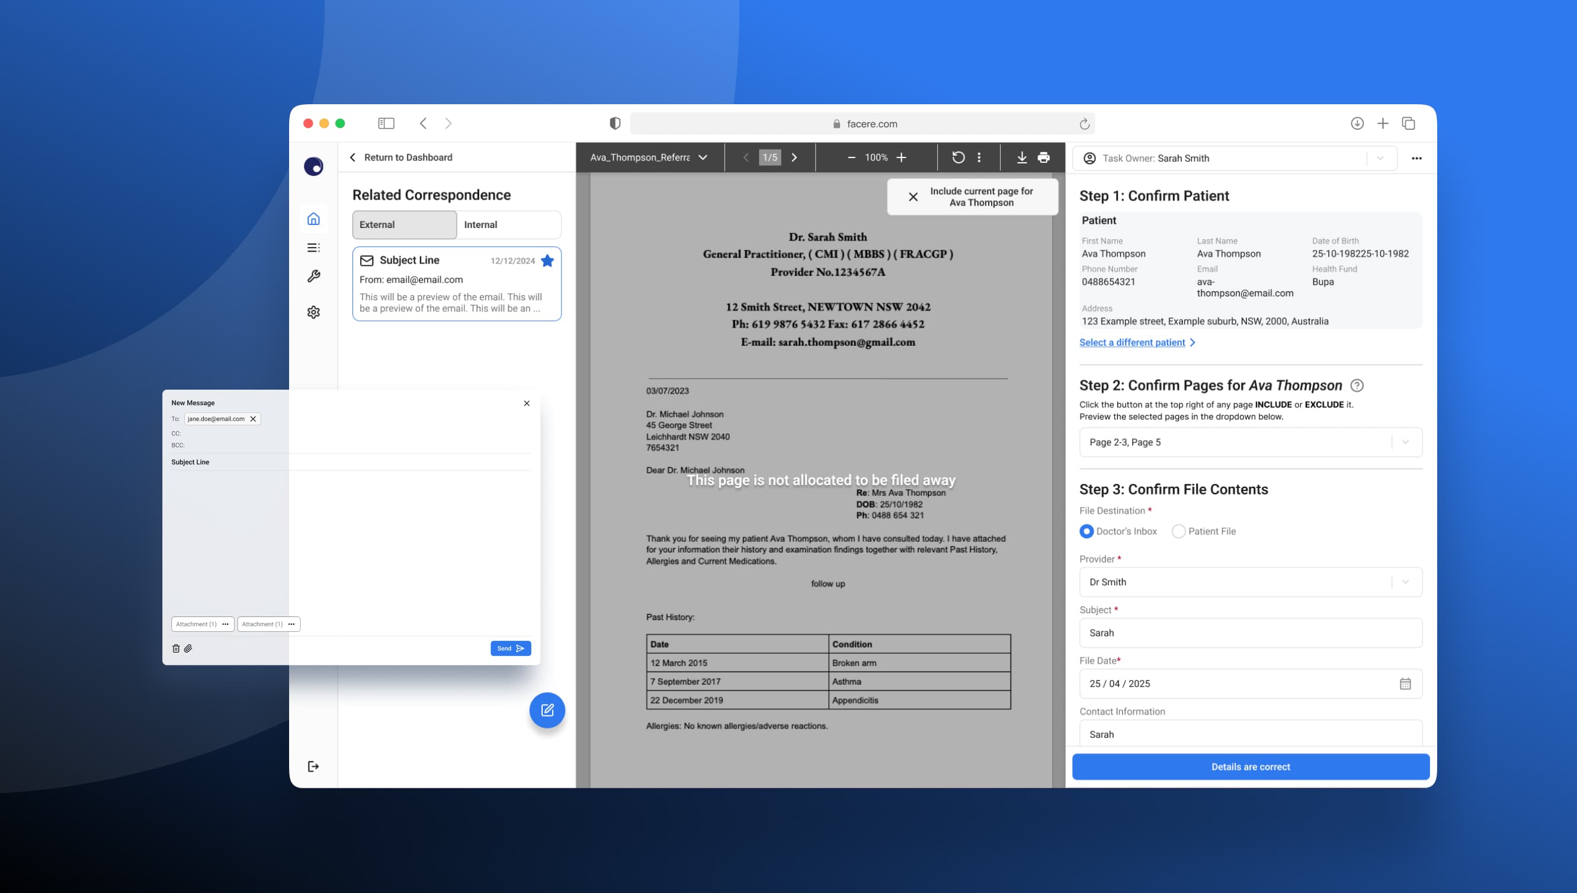Click the File Date 25 / 04 / 2025 field

tap(1251, 684)
